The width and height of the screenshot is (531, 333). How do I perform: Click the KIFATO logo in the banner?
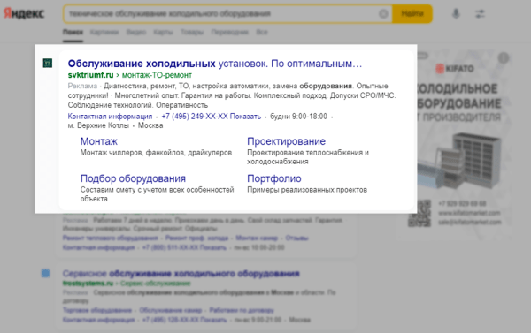coord(455,69)
